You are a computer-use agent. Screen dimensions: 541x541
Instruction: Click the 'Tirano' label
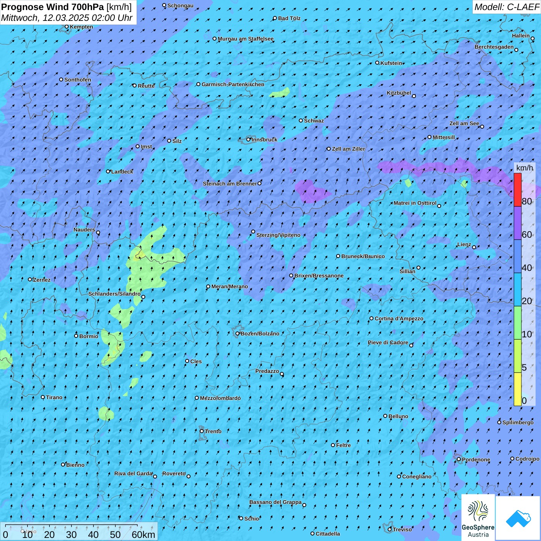point(54,397)
